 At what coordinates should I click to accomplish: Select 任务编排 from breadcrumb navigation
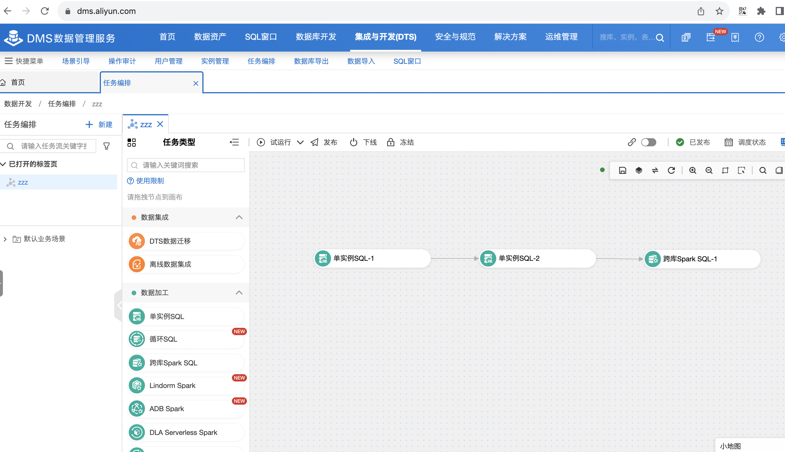61,104
